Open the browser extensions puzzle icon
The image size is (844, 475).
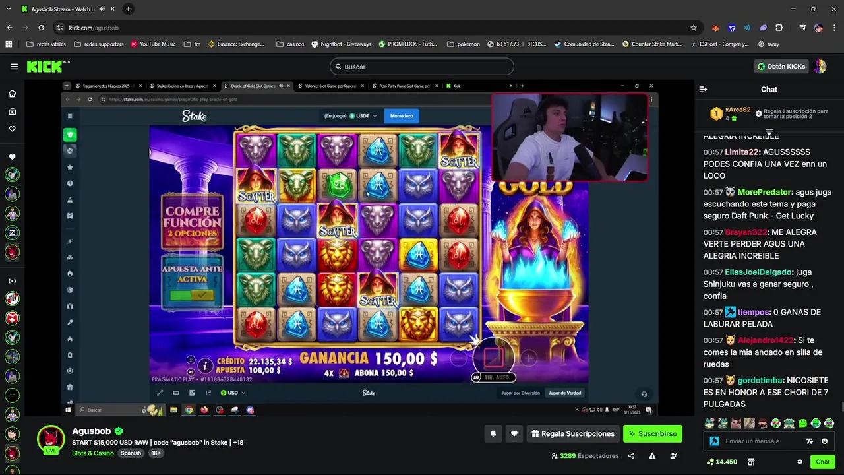(779, 28)
